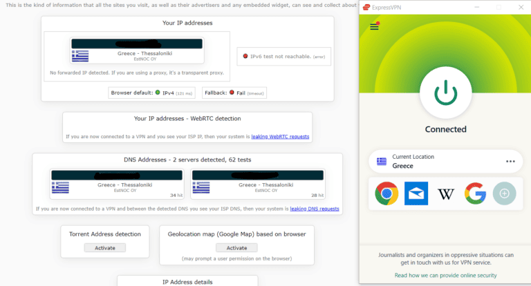Launch Chrome shortcut in ExpressVPN
531x286 pixels.
click(386, 193)
